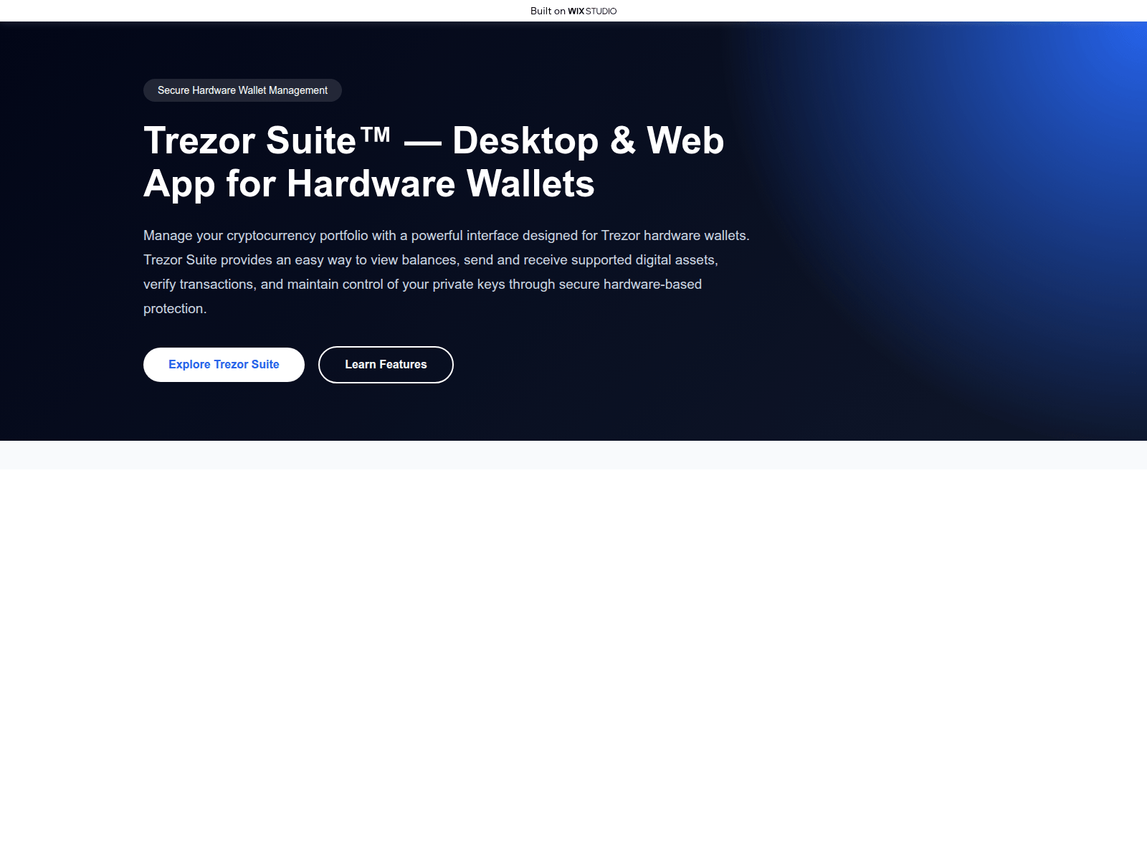
Task: Open the Learn Features button
Action: (386, 365)
